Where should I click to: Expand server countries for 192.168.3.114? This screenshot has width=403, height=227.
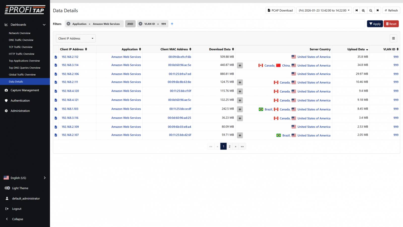pos(240,66)
